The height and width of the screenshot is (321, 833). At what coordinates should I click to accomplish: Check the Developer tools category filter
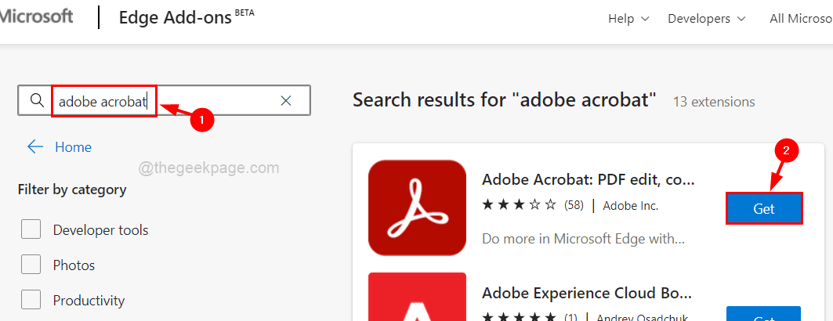click(31, 230)
